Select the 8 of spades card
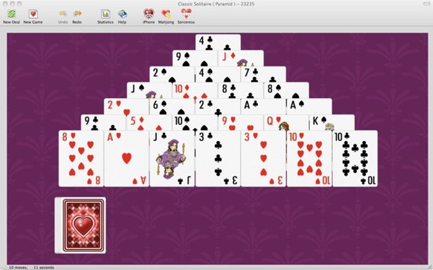This screenshot has width=433, height=270. point(286,90)
